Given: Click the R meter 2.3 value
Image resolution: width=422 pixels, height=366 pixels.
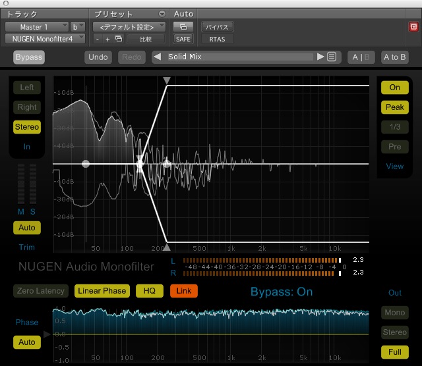Looking at the screenshot, I should tap(358, 273).
